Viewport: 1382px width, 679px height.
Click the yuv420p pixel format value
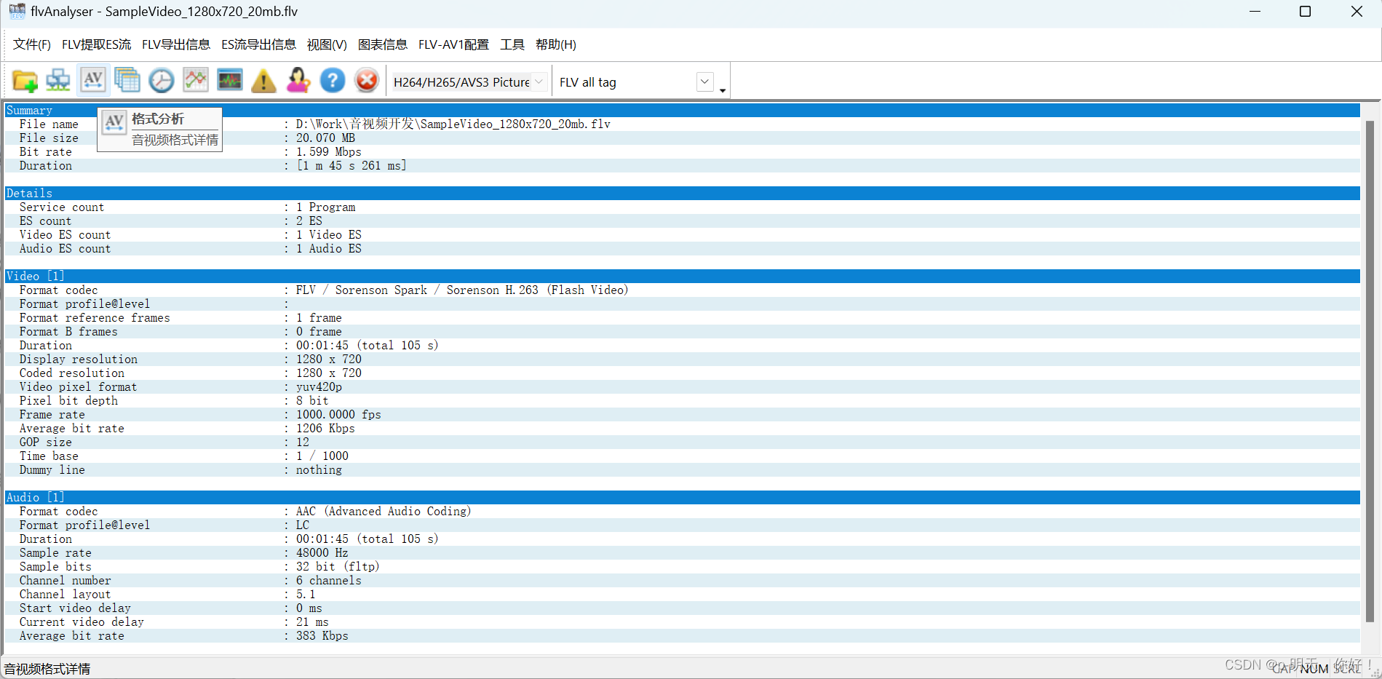[x=319, y=386]
